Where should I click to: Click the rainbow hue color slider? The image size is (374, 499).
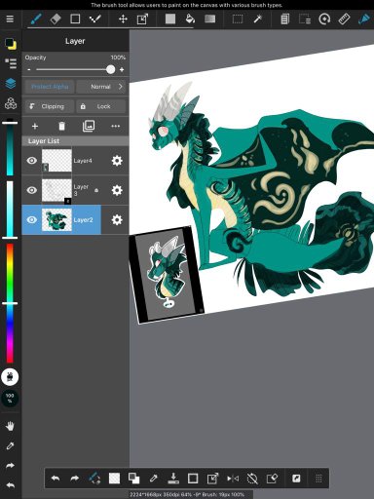coord(10,303)
